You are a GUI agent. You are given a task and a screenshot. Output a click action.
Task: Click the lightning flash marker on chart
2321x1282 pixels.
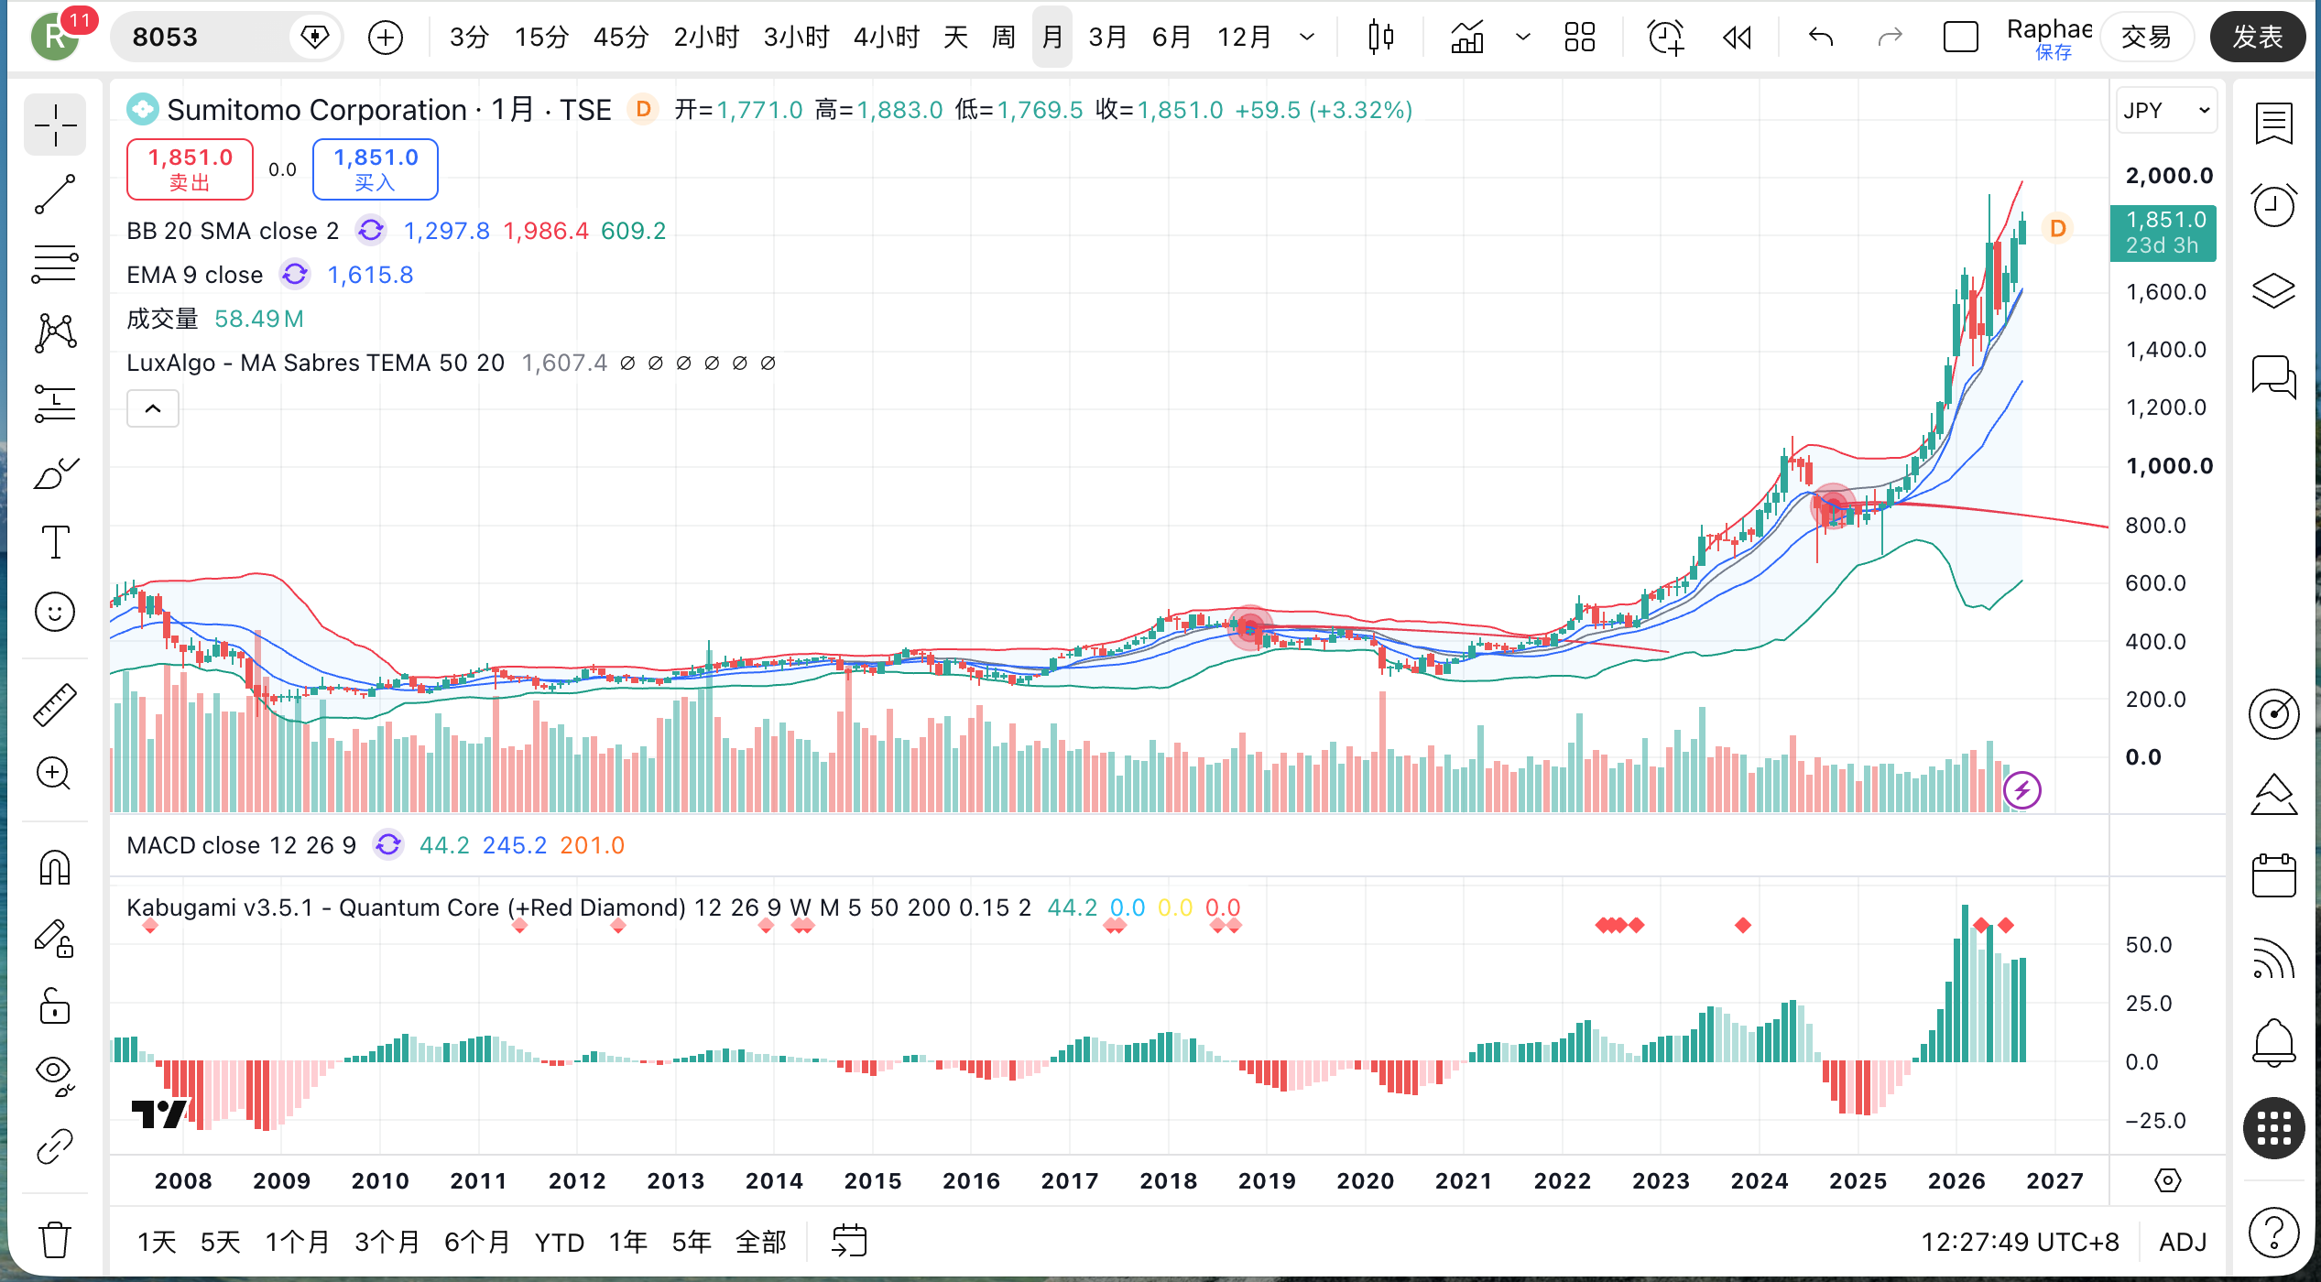pos(2022,790)
